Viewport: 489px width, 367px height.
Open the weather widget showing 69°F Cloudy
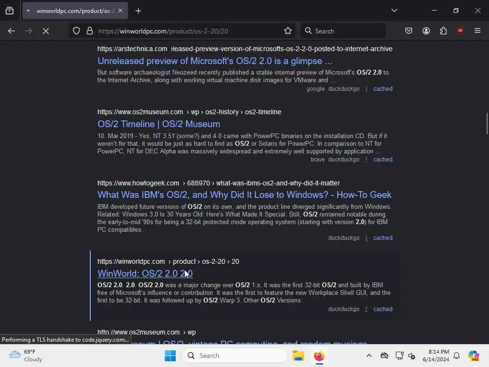(26, 356)
